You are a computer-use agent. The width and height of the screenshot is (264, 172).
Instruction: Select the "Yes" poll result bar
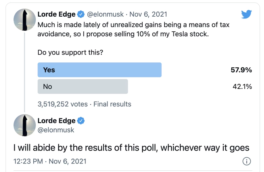[99, 70]
